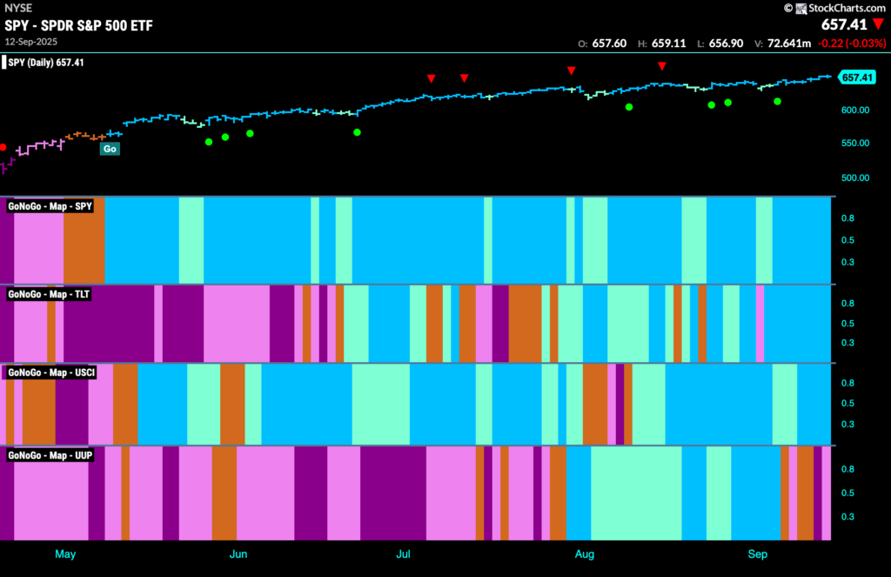Click the leftmost green dot under price line
The image size is (891, 577).
click(x=209, y=142)
